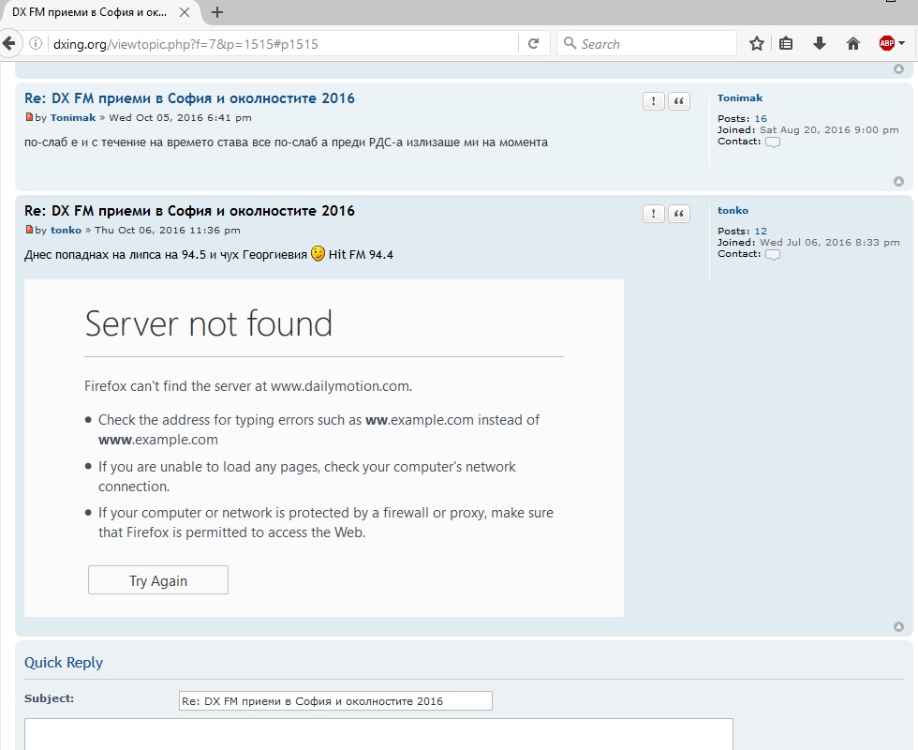Image resolution: width=918 pixels, height=750 pixels.
Task: Close the DX FM приеми tab
Action: [184, 12]
